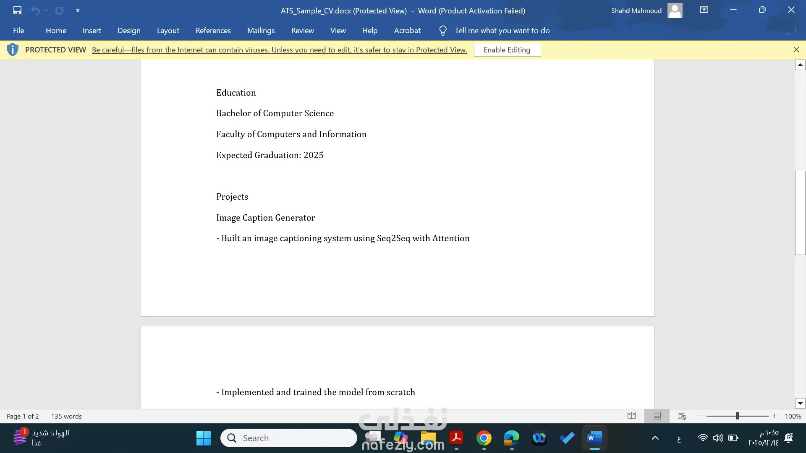The height and width of the screenshot is (453, 806).
Task: Click the Save icon in quick access toolbar
Action: (17, 10)
